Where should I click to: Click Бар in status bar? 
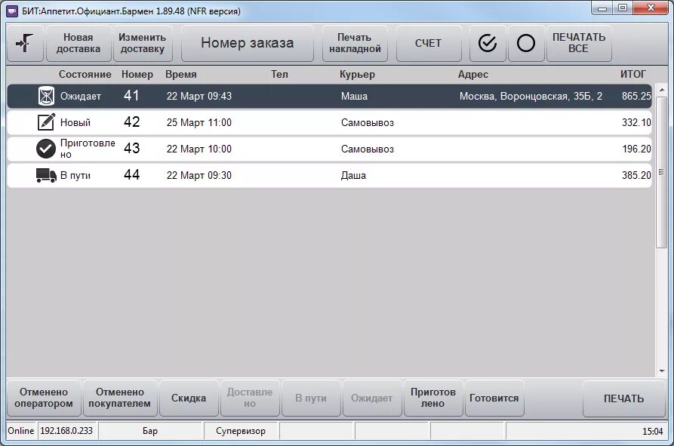click(150, 431)
